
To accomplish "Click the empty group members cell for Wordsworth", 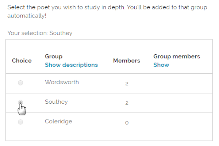I will pos(181,84).
